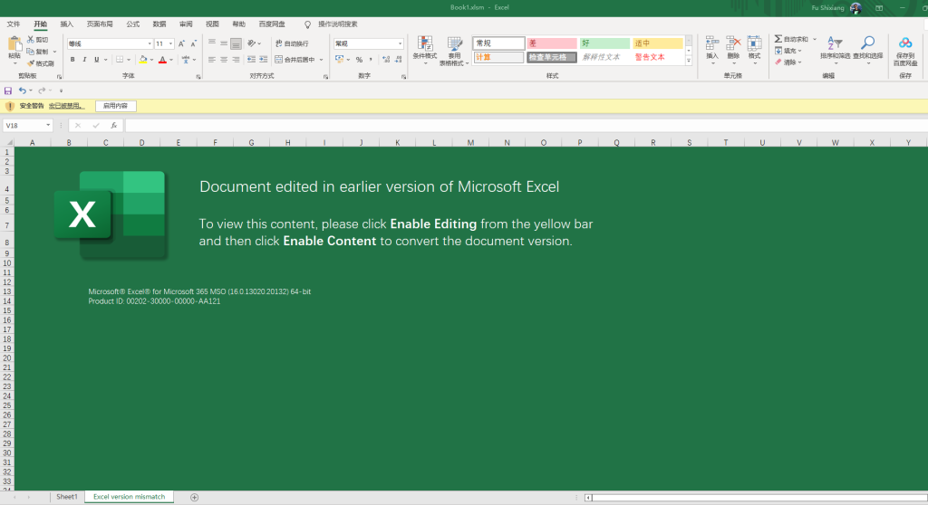This screenshot has height=505, width=928.
Task: Click Save to Baidu Netdisk (保存到百度网盘) icon
Action: [x=905, y=43]
